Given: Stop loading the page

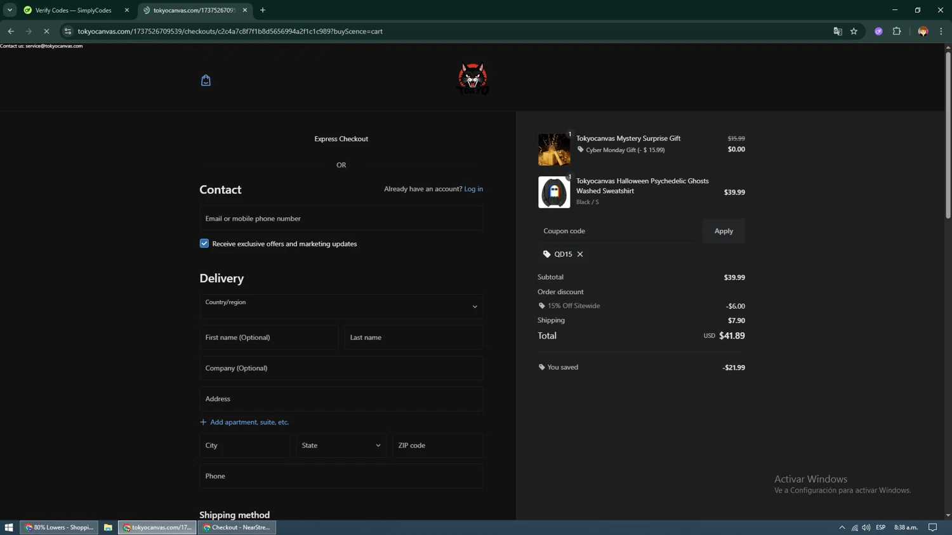Looking at the screenshot, I should (x=46, y=31).
